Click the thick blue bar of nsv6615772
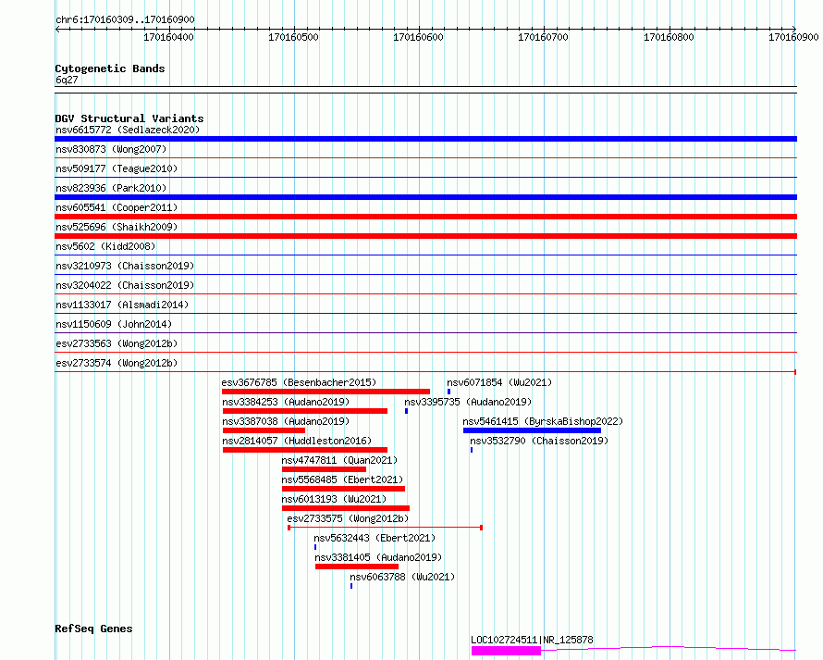The height and width of the screenshot is (660, 823). pos(425,139)
